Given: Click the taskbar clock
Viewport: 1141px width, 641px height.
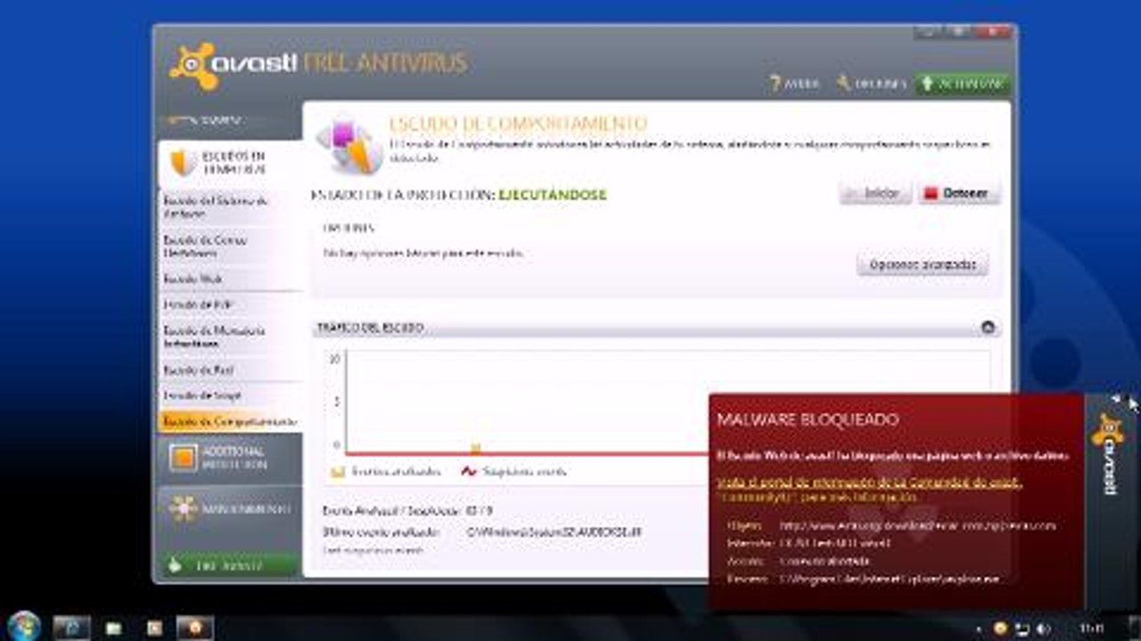Looking at the screenshot, I should pyautogui.click(x=1091, y=629).
